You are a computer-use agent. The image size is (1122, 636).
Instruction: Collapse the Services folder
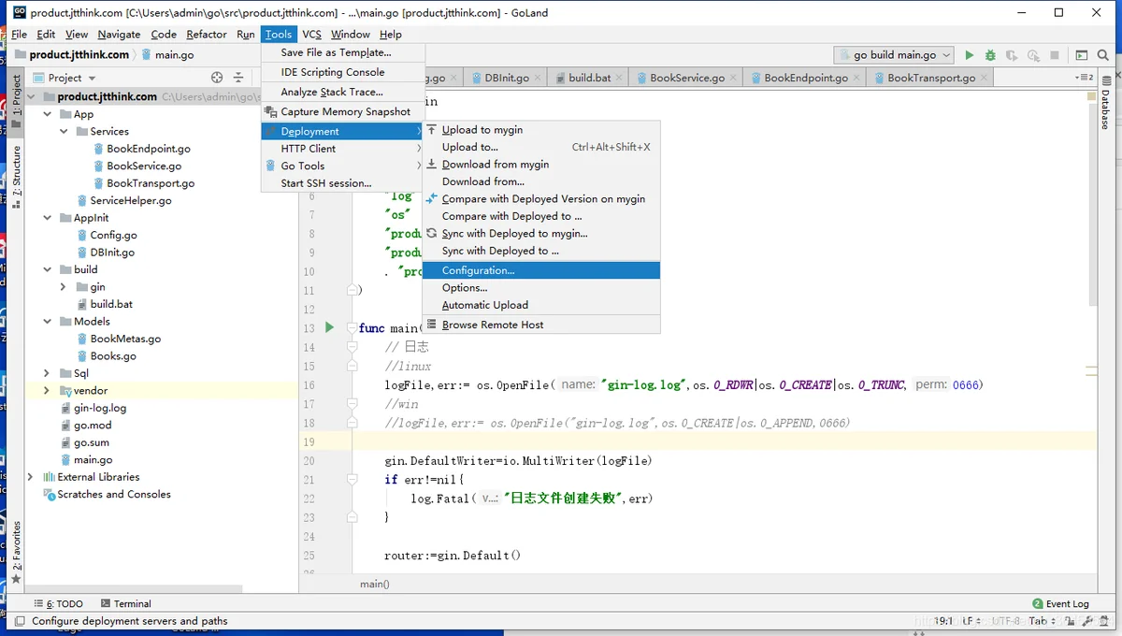point(64,132)
